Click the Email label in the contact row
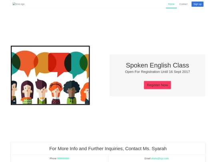216x162 pixels. click(x=147, y=158)
